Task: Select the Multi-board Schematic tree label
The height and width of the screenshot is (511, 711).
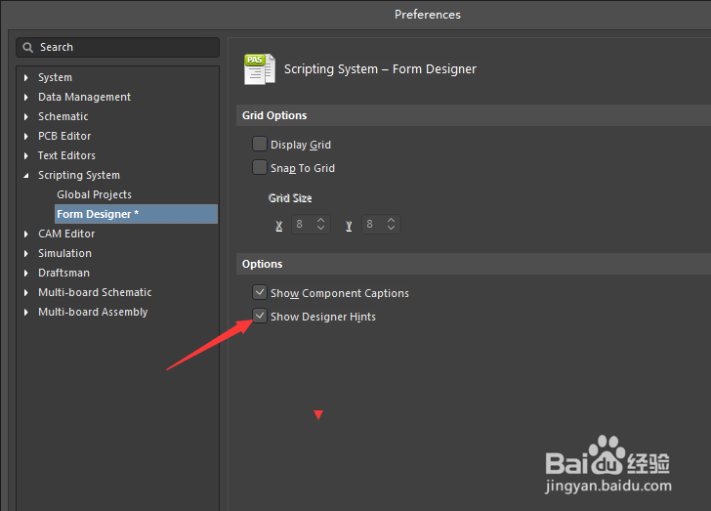Action: point(95,292)
